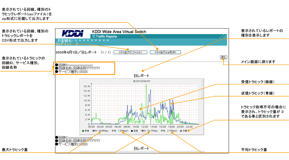Viewport: 289px width, 160px height.
Task: Click the text 2010年4月1日/日レポート
Action: point(76,52)
